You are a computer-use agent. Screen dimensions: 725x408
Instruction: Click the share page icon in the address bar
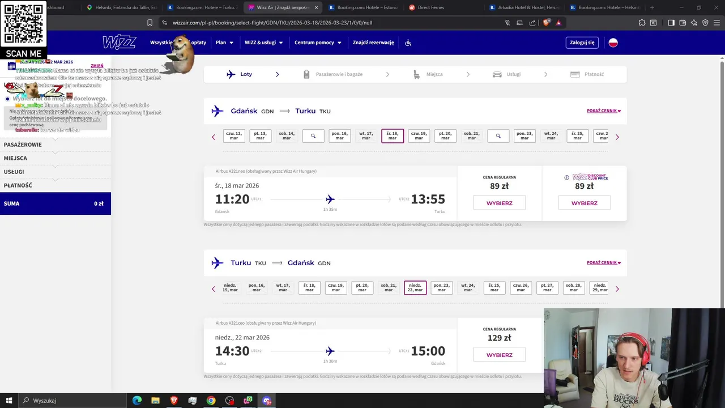point(532,23)
